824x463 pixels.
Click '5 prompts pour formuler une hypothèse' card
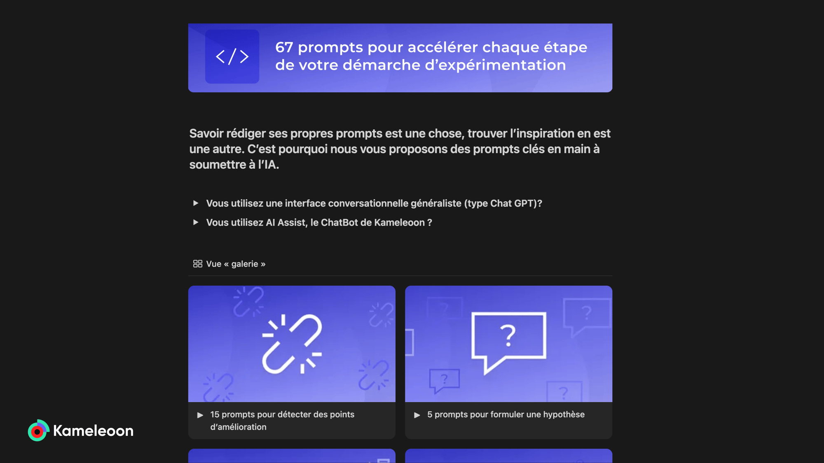click(508, 361)
